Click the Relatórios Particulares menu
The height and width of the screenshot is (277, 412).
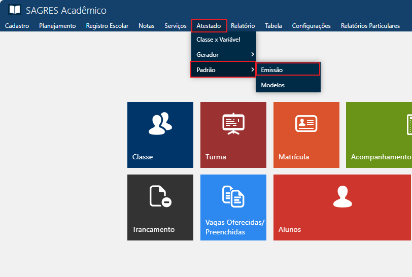click(370, 26)
